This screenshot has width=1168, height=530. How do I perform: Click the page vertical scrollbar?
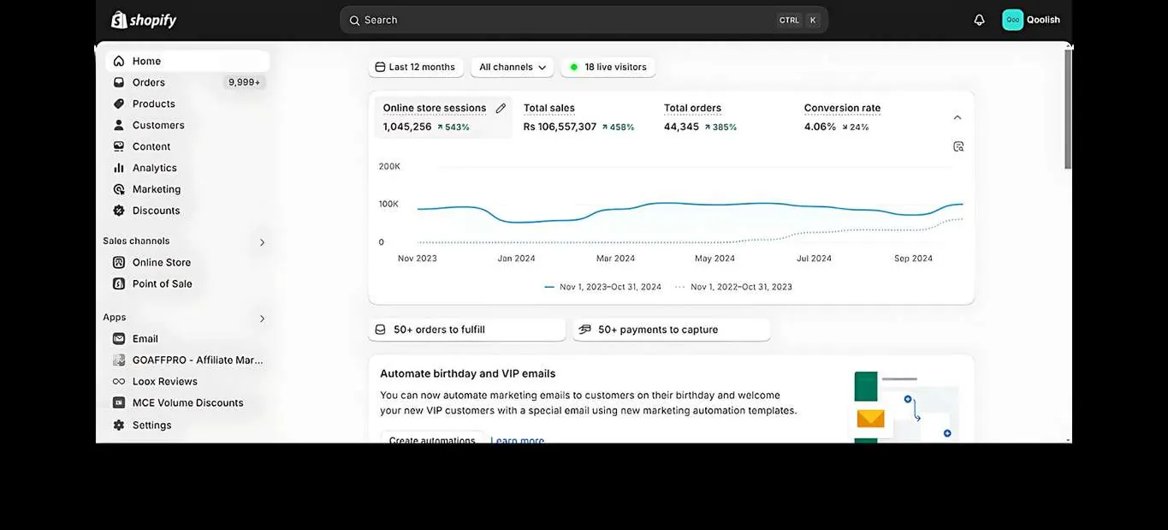(x=1068, y=109)
